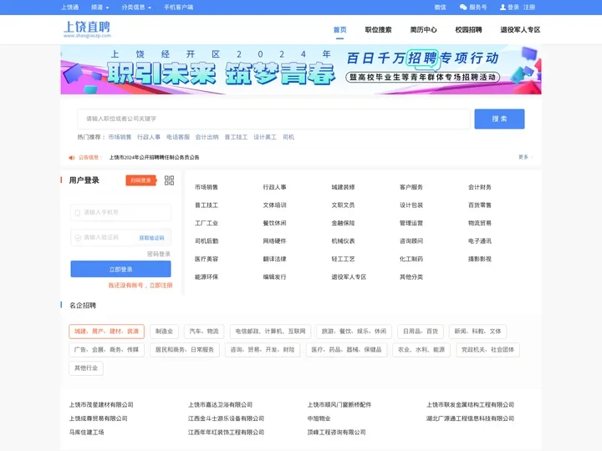Open the 其他分类 job category
Viewport: 602px width, 451px height.
[411, 277]
